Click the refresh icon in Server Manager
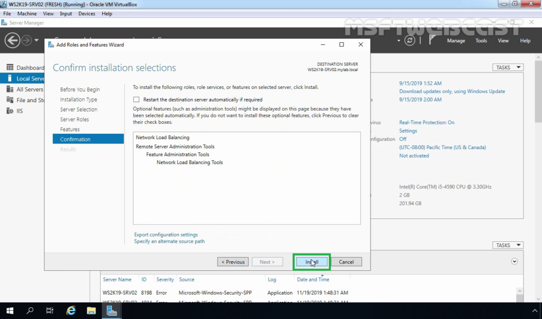Viewport: 542px width, 319px height. [x=410, y=40]
